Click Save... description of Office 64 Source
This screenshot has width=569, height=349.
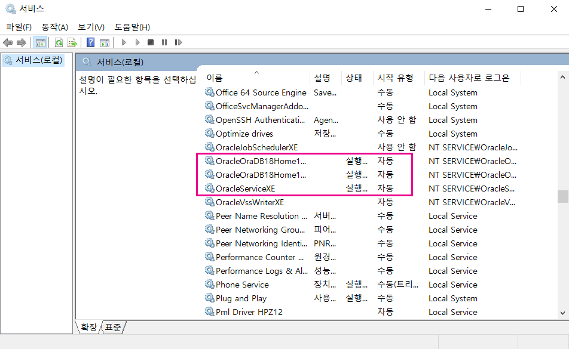[325, 92]
